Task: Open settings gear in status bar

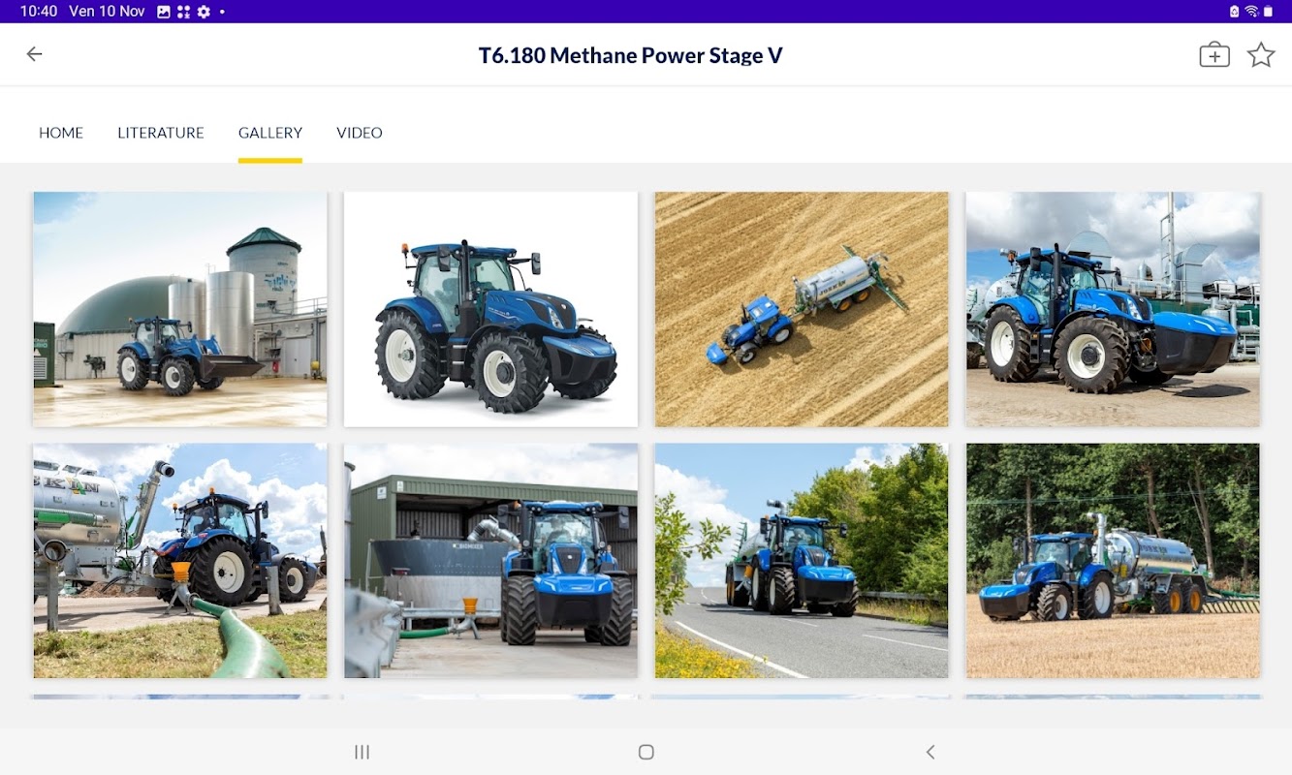Action: [x=204, y=12]
